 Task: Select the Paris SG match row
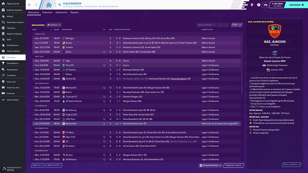133,65
